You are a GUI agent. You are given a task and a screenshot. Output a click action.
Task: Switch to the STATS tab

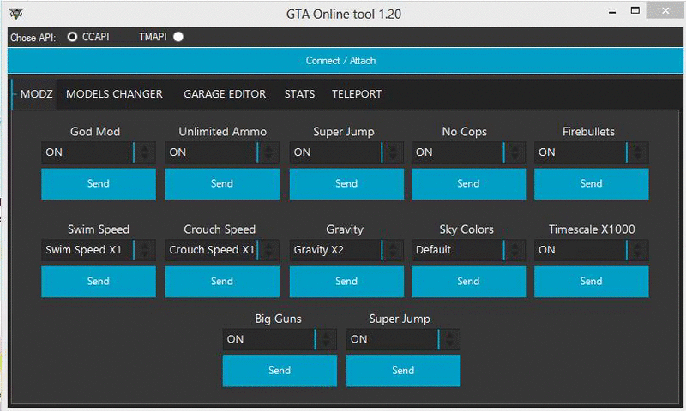tap(299, 94)
